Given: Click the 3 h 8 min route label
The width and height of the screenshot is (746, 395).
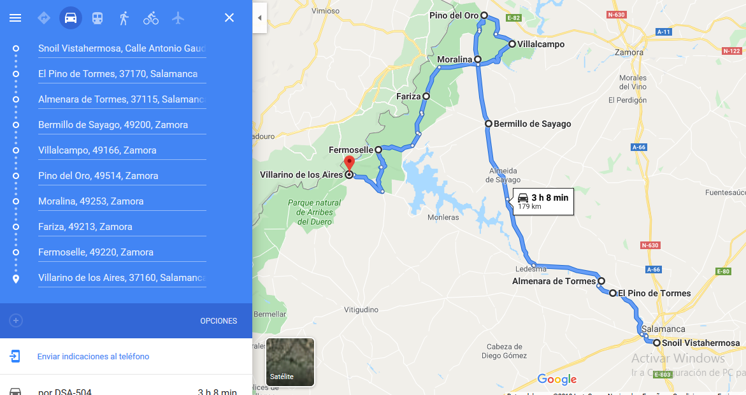Looking at the screenshot, I should coord(543,201).
